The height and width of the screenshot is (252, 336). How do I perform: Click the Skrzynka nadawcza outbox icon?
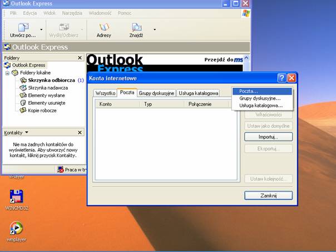[x=23, y=88]
